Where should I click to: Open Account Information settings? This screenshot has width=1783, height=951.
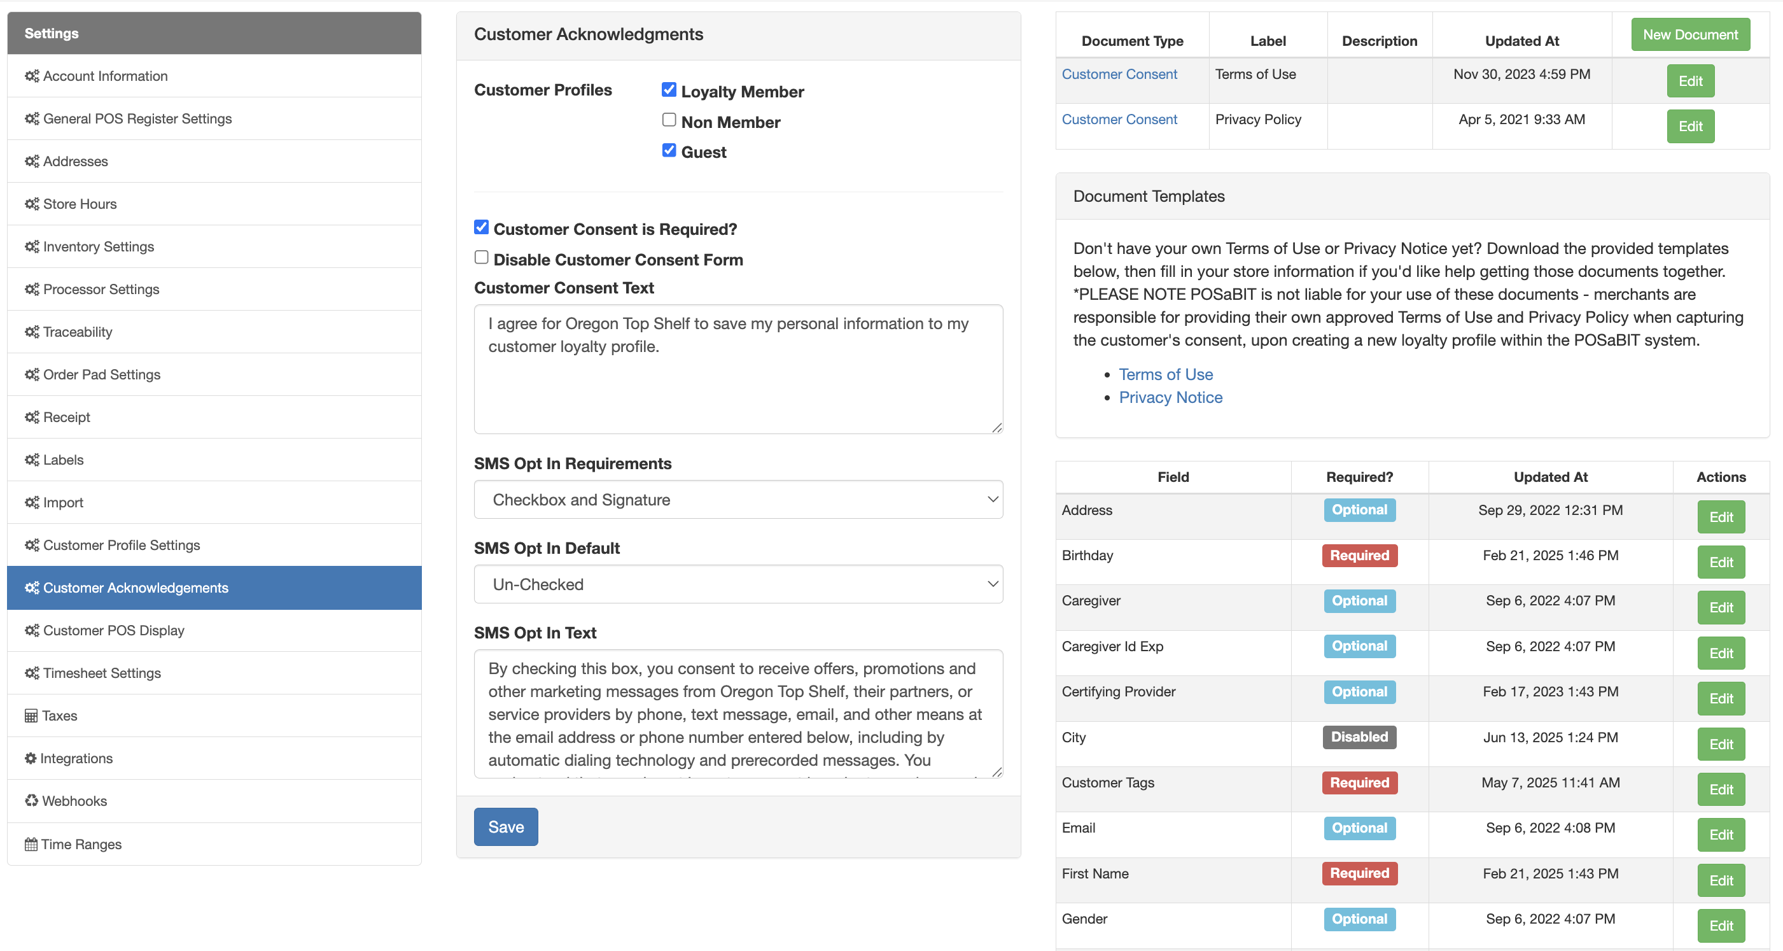coord(214,76)
